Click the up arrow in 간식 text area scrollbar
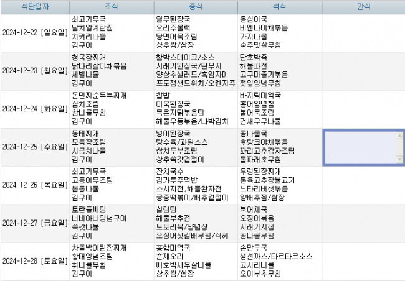This screenshot has width=405, height=281. pos(399,136)
